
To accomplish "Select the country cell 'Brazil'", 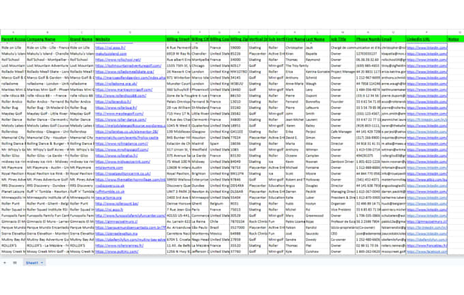I will click(219, 228).
